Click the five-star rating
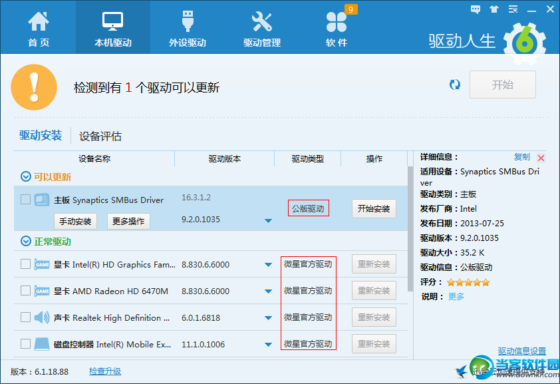This screenshot has height=384, width=560. (x=468, y=283)
